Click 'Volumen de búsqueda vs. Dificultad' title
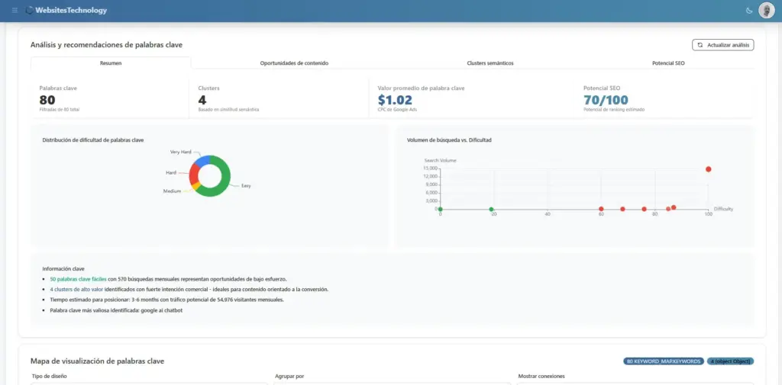The image size is (782, 385). (449, 140)
